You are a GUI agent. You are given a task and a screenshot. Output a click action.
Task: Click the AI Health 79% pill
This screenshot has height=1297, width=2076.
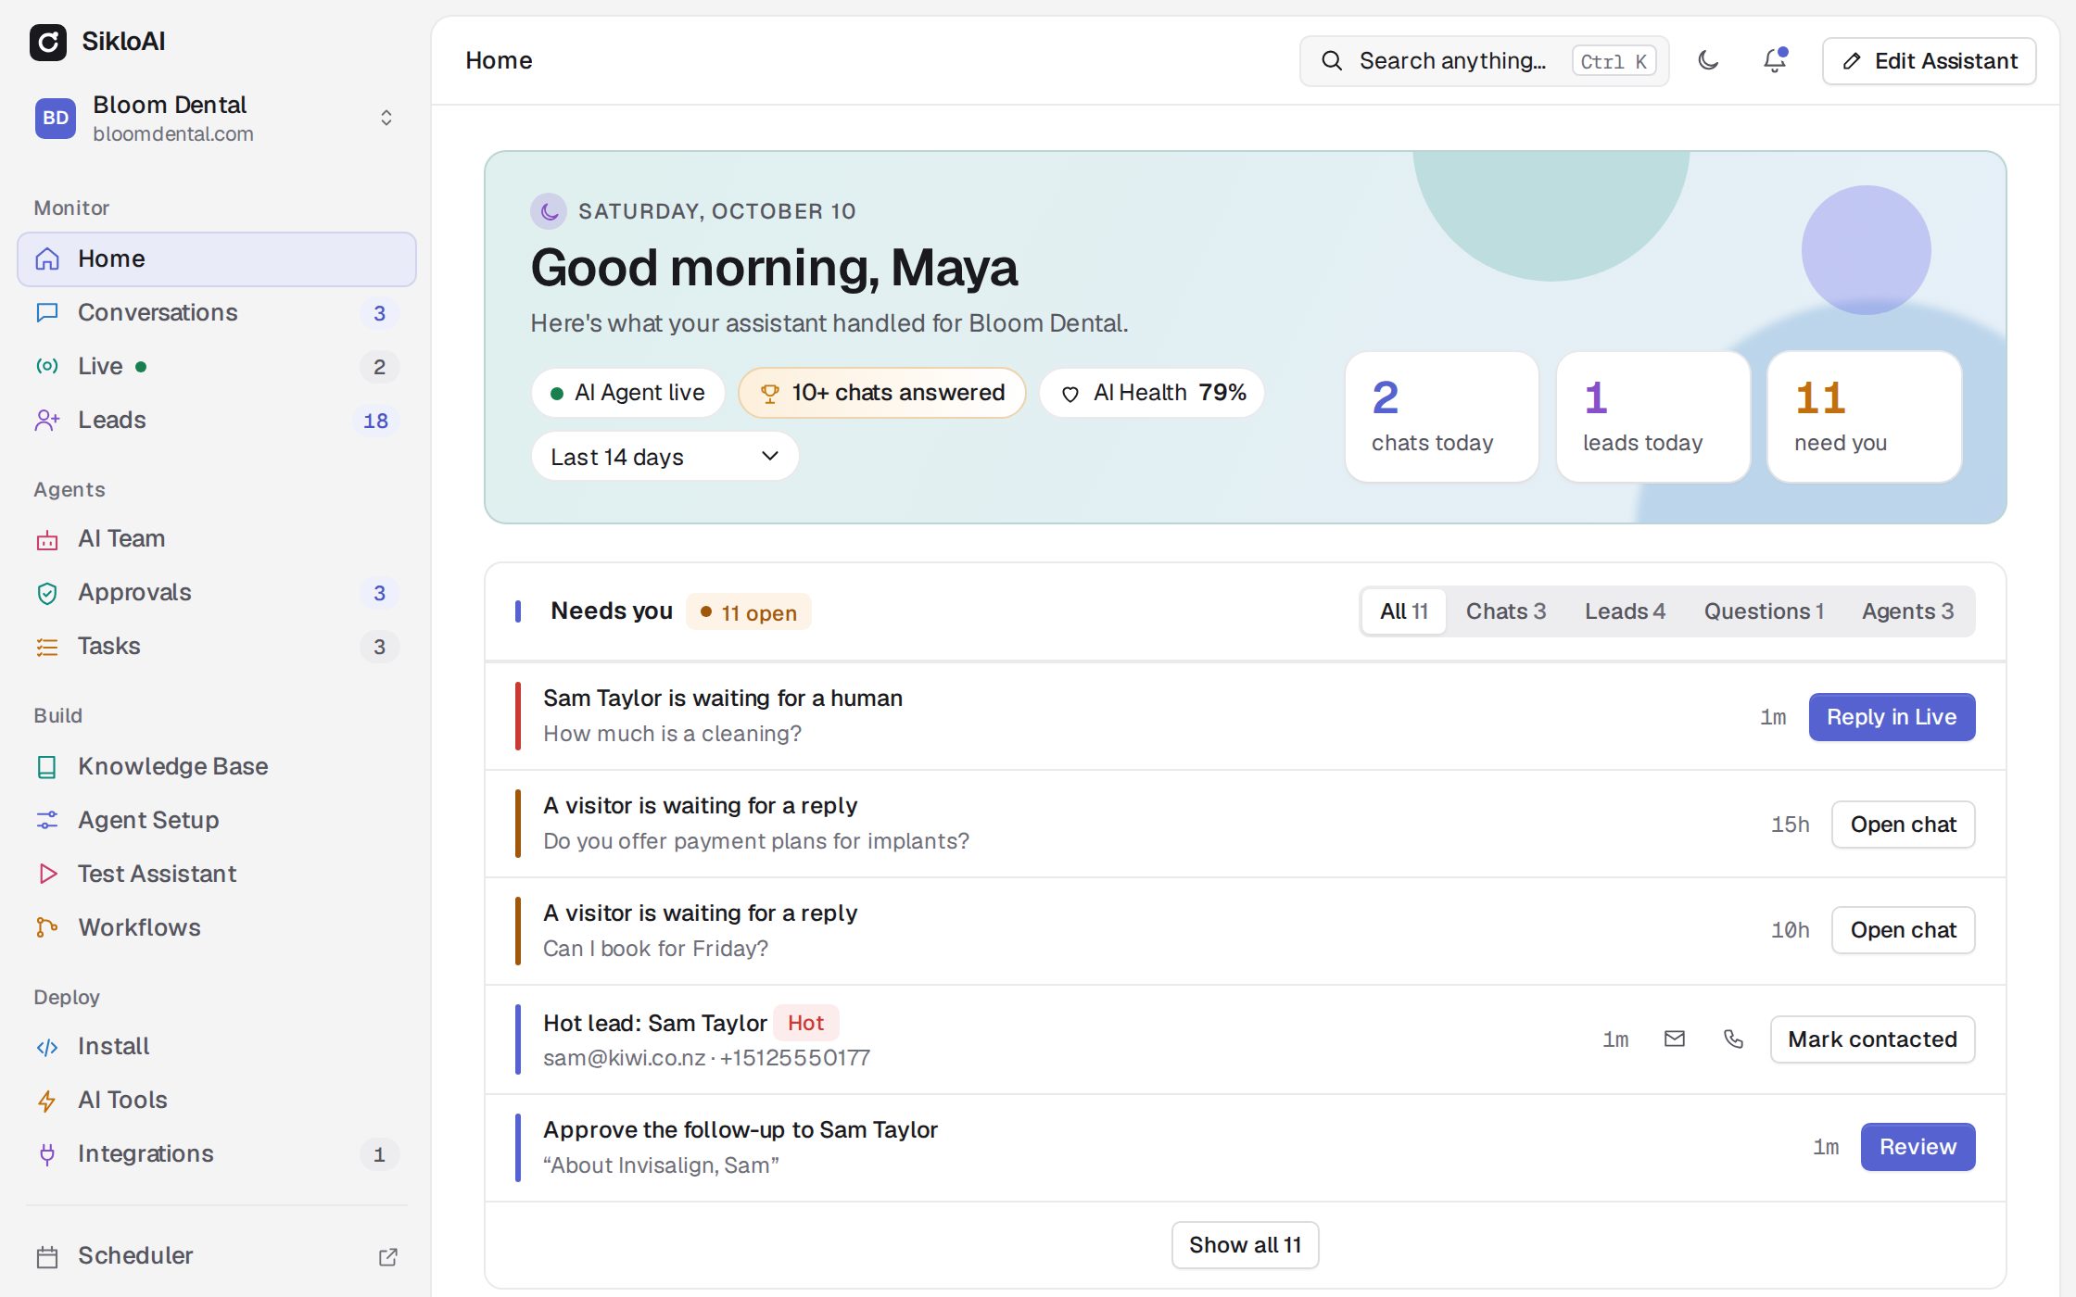click(1152, 393)
